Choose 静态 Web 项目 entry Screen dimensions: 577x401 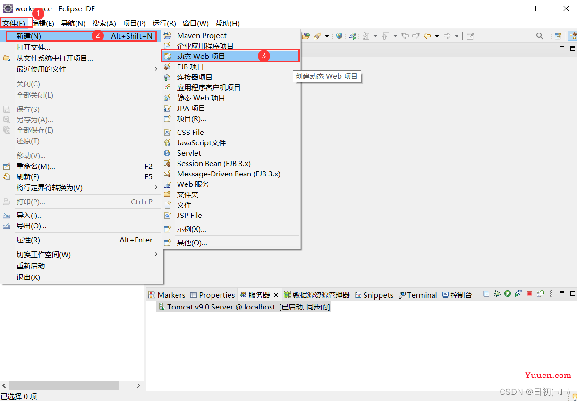pos(230,98)
